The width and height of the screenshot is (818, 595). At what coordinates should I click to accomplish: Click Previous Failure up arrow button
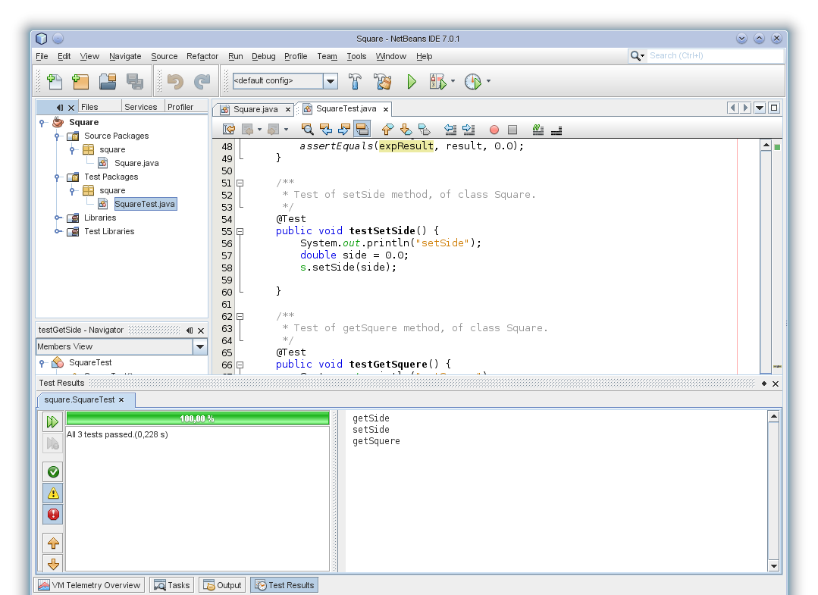(x=53, y=543)
